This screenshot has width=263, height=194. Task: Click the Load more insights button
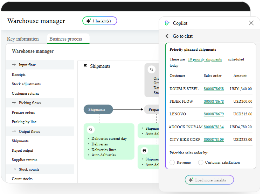point(209,180)
